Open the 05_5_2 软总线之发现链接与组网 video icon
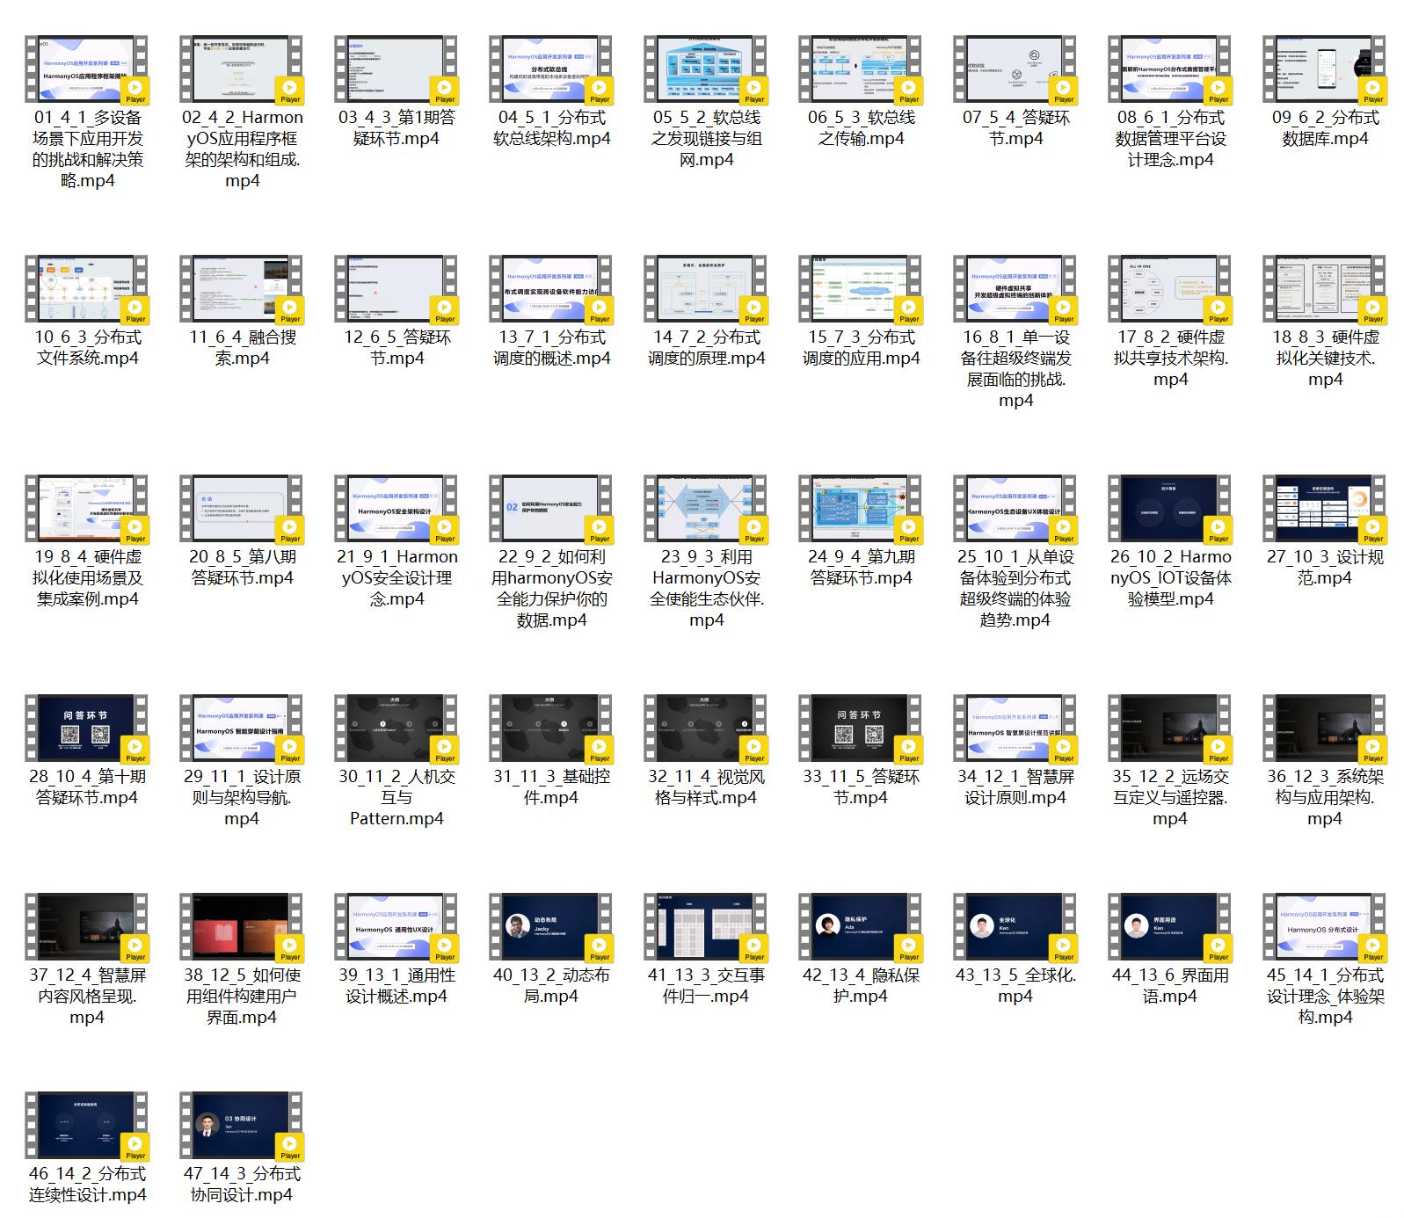The width and height of the screenshot is (1404, 1218). pos(705,69)
